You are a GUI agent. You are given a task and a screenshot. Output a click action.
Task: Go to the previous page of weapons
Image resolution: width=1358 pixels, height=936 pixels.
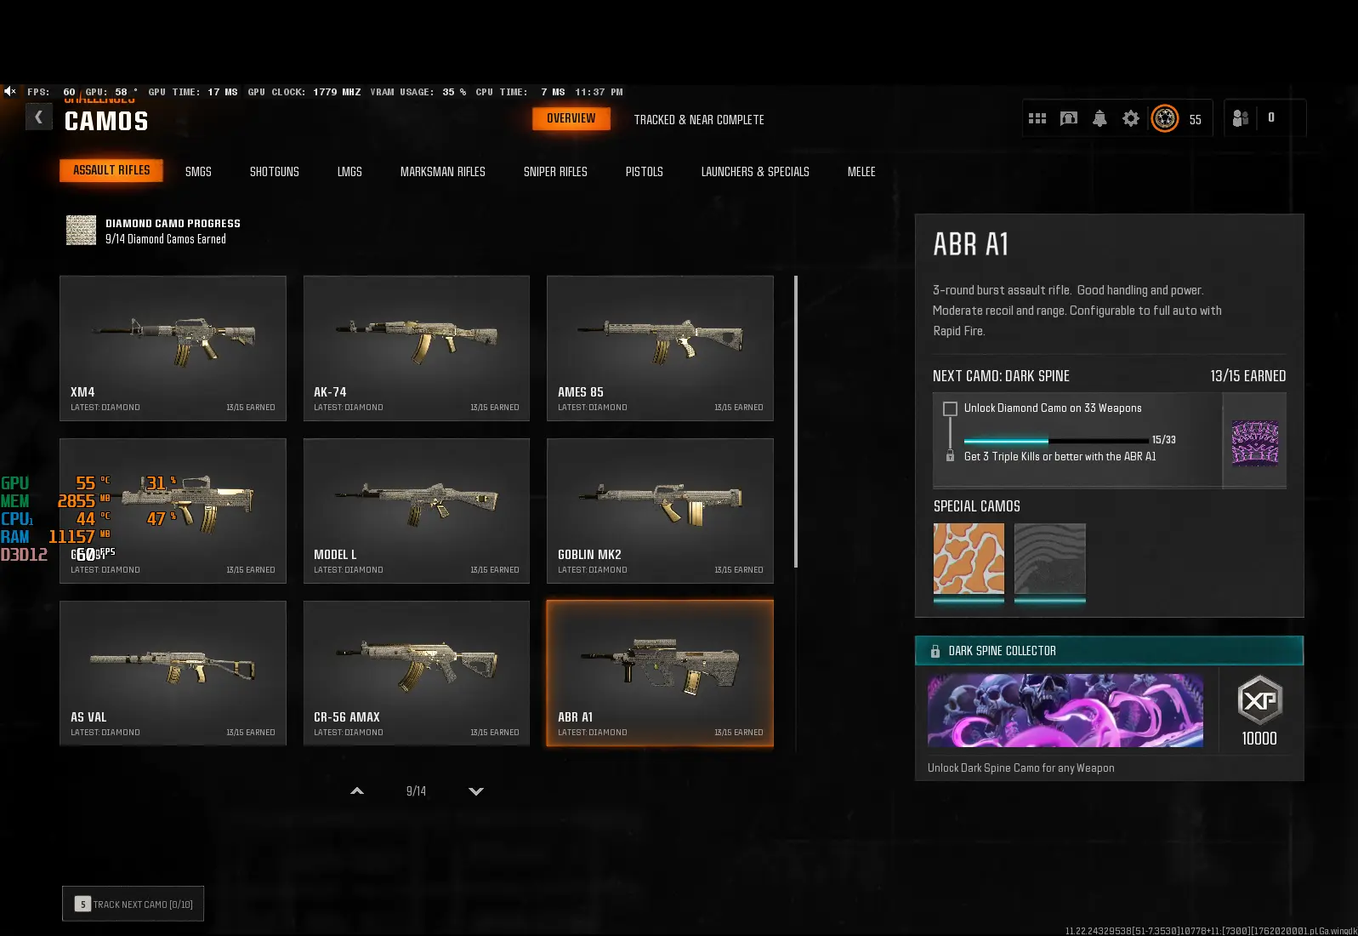357,791
